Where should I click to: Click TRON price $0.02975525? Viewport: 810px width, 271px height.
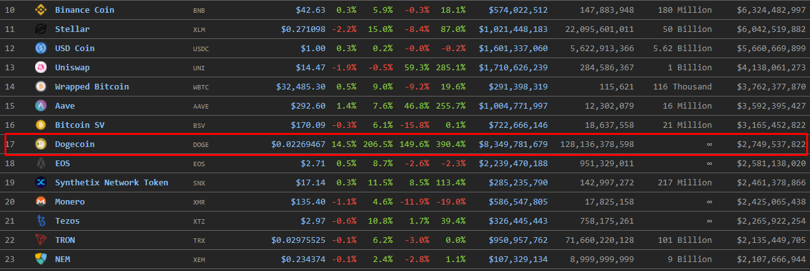298,240
